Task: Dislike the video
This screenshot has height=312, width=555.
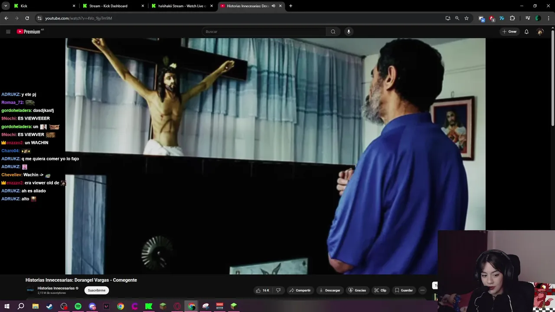Action: [278, 290]
